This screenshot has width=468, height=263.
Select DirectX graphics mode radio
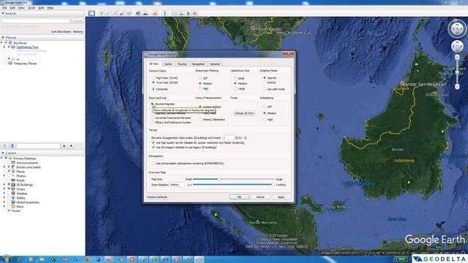pos(265,83)
